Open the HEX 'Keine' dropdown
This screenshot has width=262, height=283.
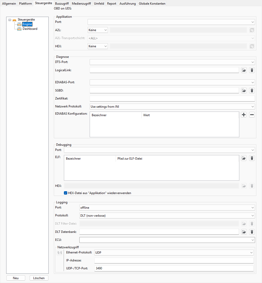tap(98, 46)
